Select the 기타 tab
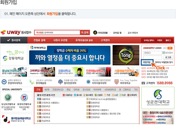 pyautogui.click(x=136, y=90)
